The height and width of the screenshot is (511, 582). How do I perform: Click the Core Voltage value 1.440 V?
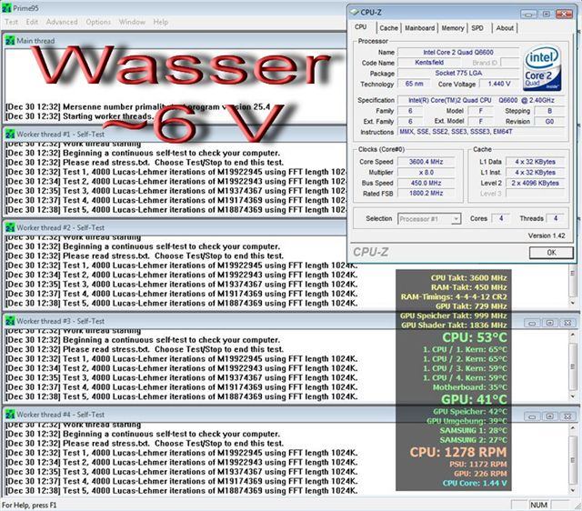[499, 84]
